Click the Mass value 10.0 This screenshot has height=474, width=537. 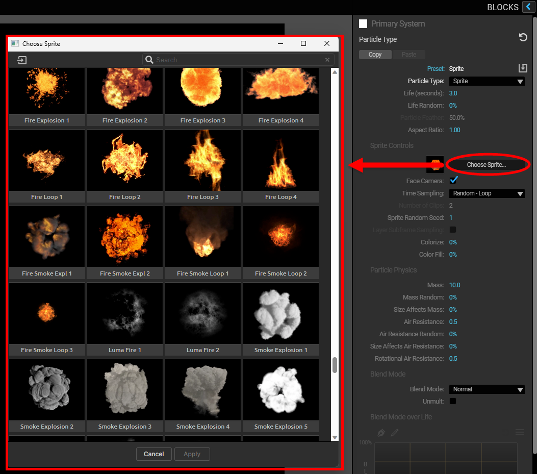(x=454, y=285)
